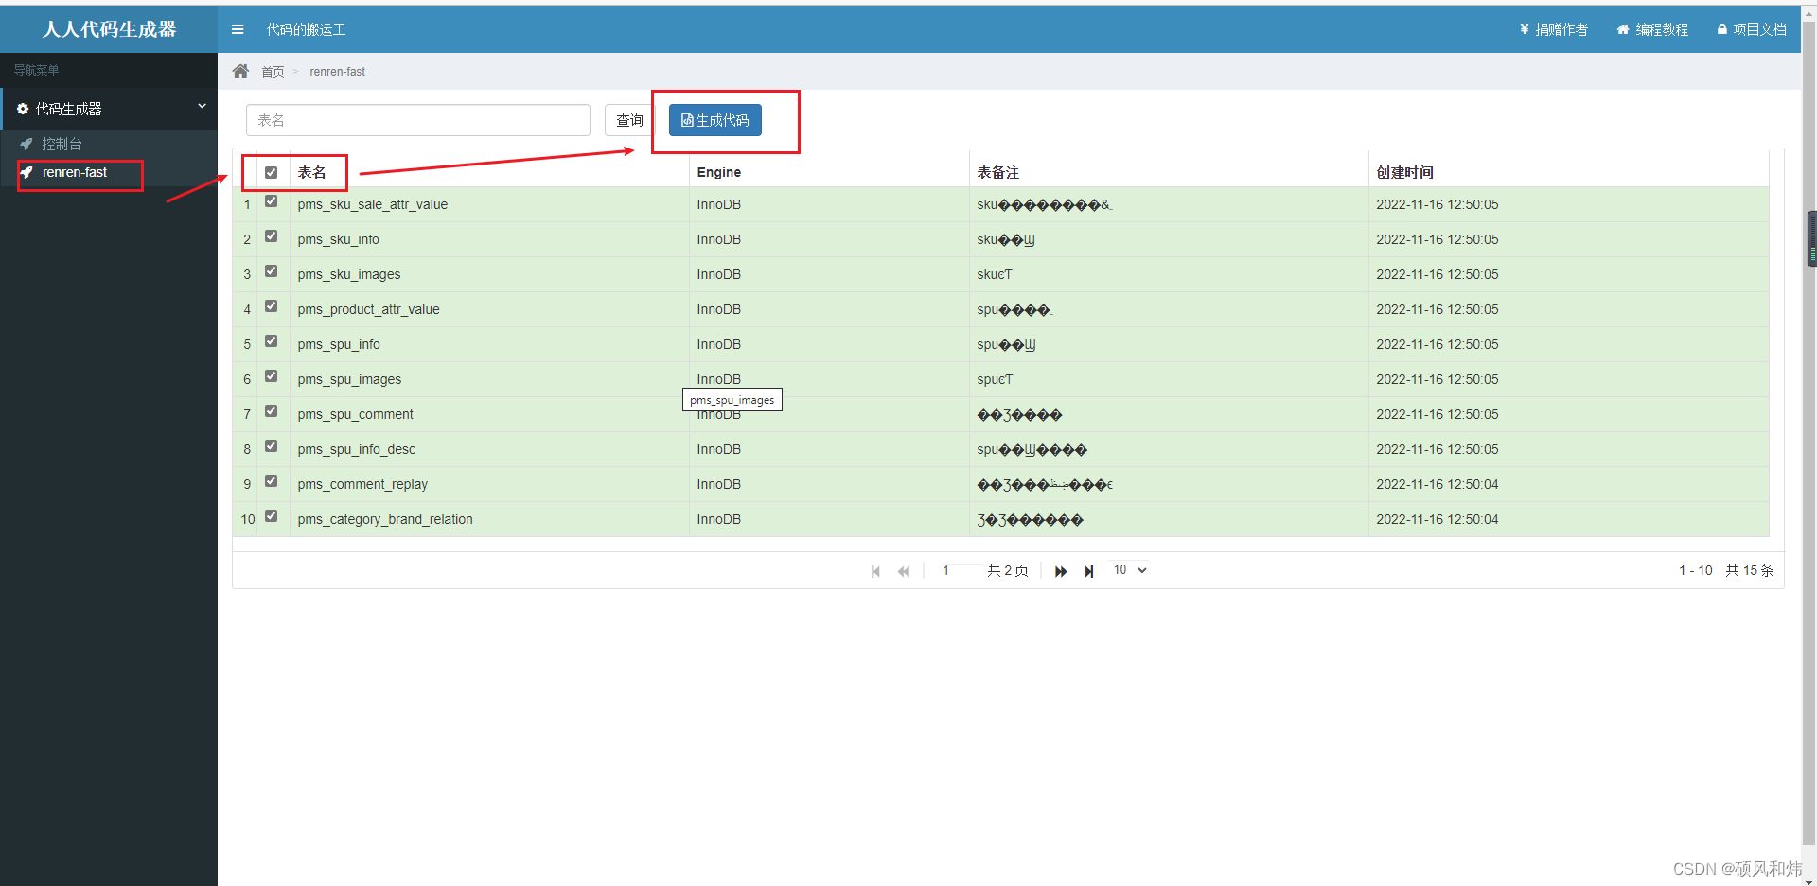
Task: Click the 代码的搬运工 header text
Action: pos(306,29)
